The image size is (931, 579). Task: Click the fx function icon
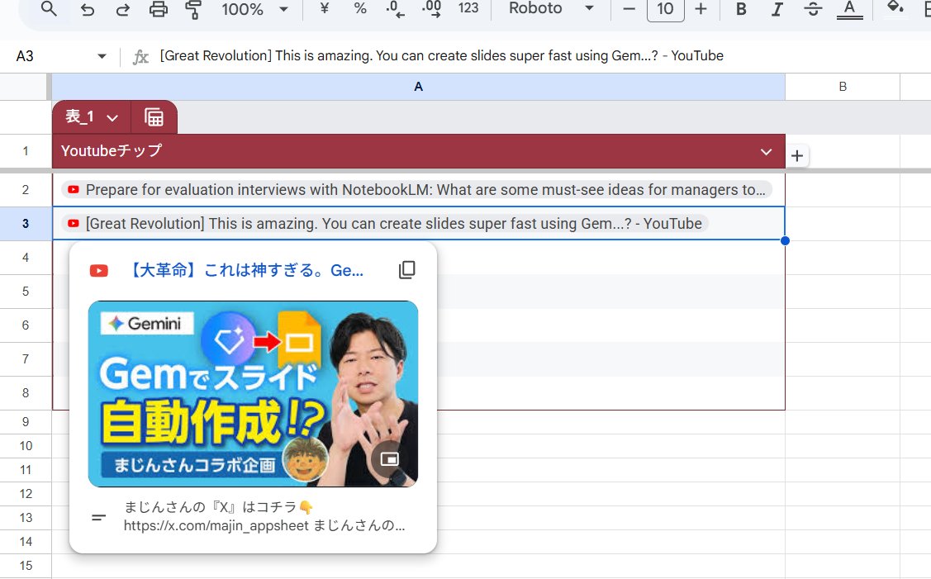(x=140, y=57)
